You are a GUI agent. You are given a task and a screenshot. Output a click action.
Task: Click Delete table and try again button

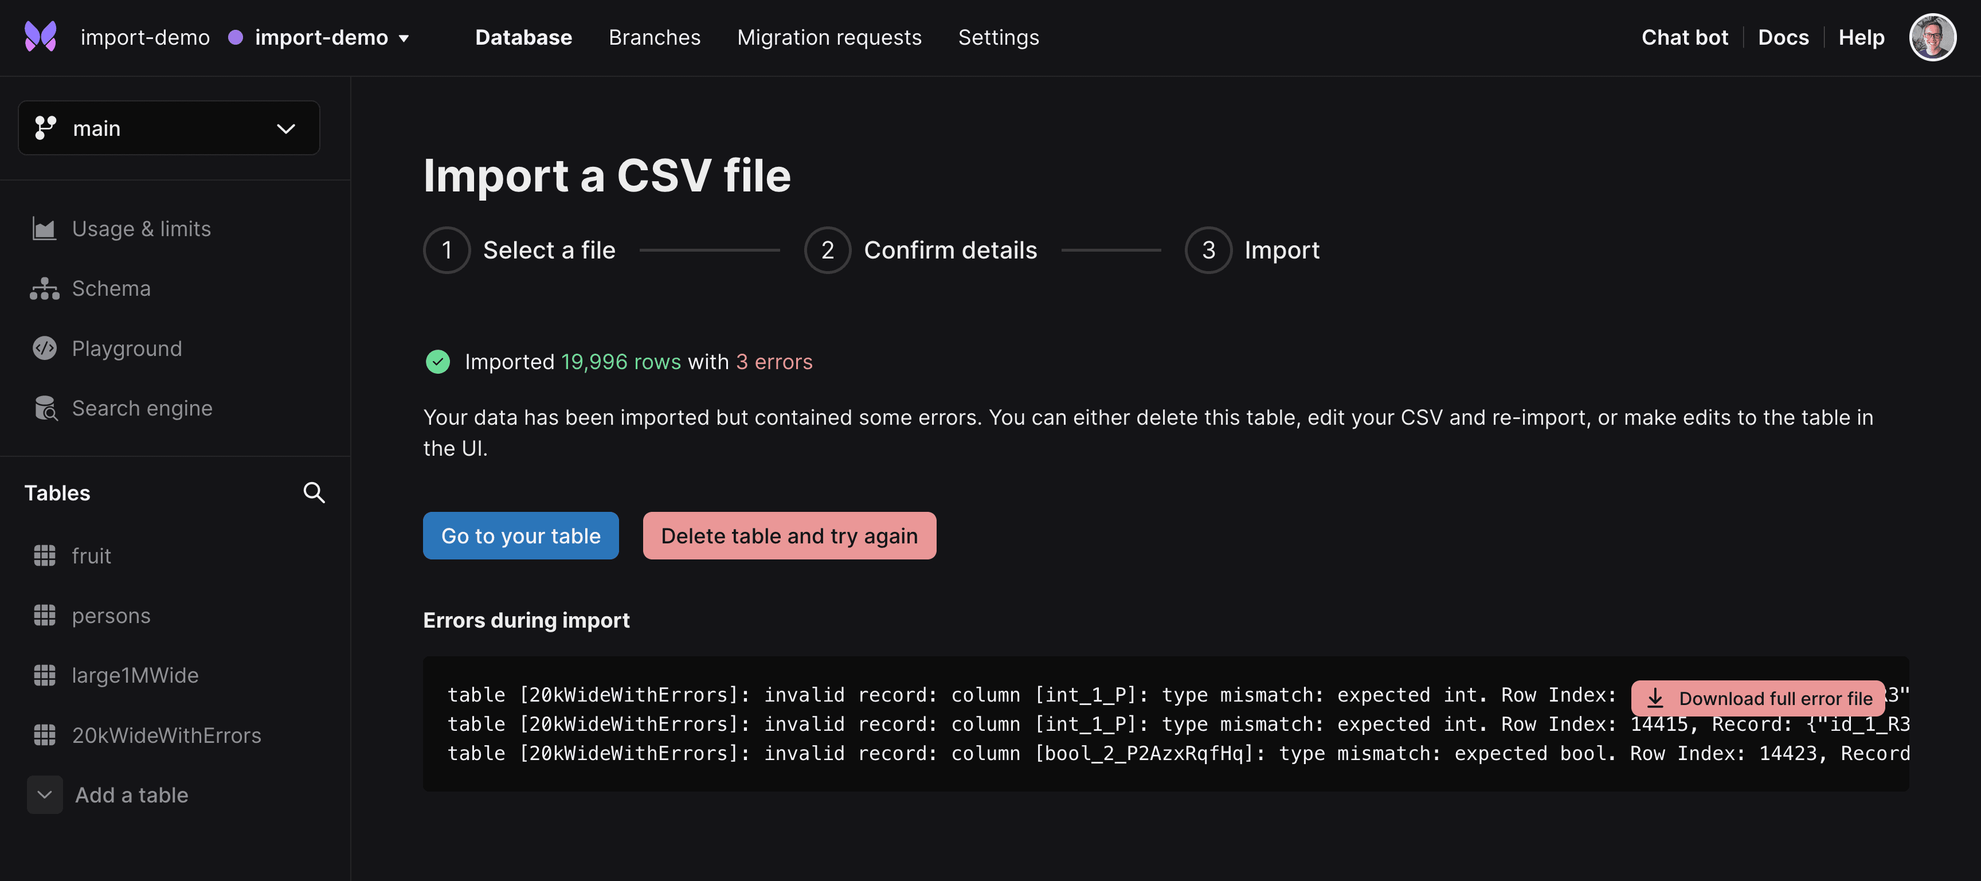point(788,535)
